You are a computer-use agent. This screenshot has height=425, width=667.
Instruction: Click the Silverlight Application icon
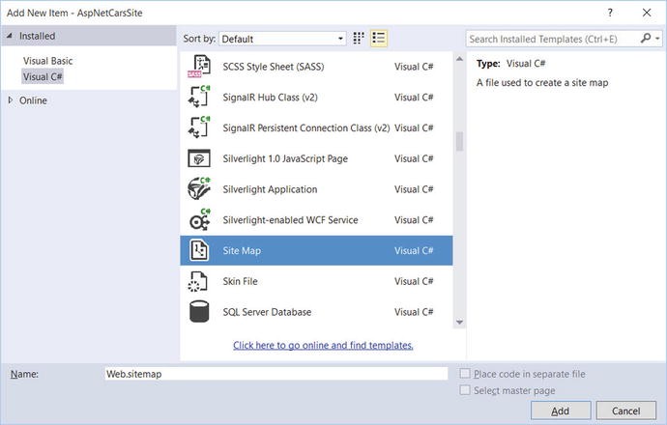coord(199,189)
